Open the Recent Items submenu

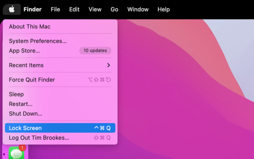60,65
